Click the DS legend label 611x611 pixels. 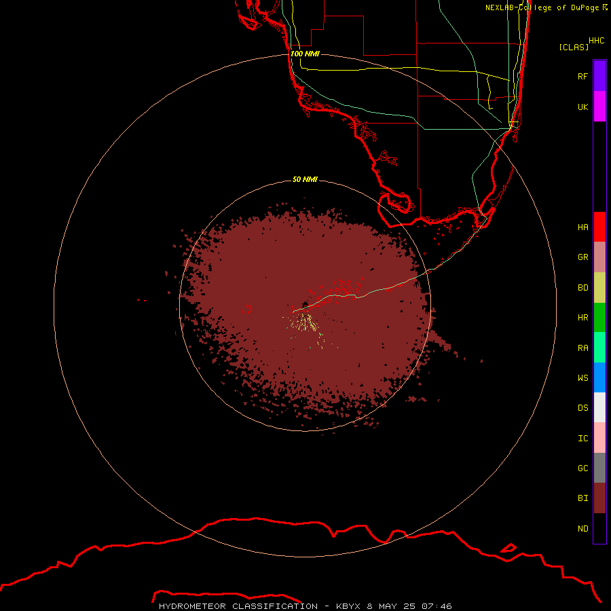pos(582,408)
